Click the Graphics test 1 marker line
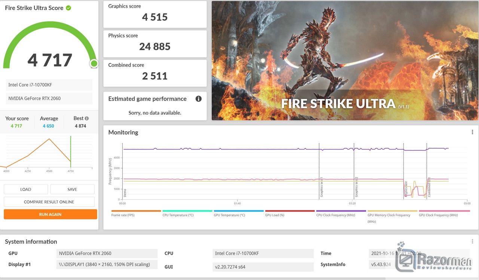 319,171
